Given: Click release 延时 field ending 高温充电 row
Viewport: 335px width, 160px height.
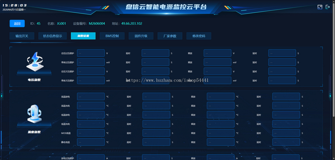Looking at the screenshot, I should coord(286,106).
